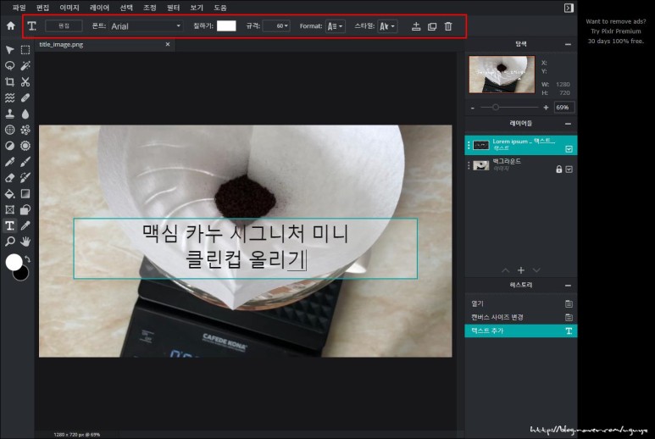Select the Gradient tool
Image resolution: width=655 pixels, height=439 pixels.
[25, 194]
